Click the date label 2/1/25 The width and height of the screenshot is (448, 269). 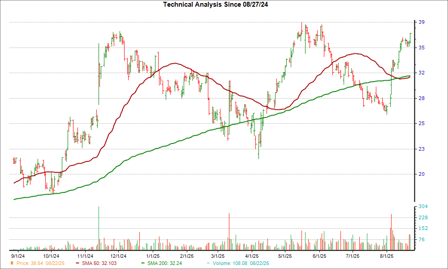(187, 256)
